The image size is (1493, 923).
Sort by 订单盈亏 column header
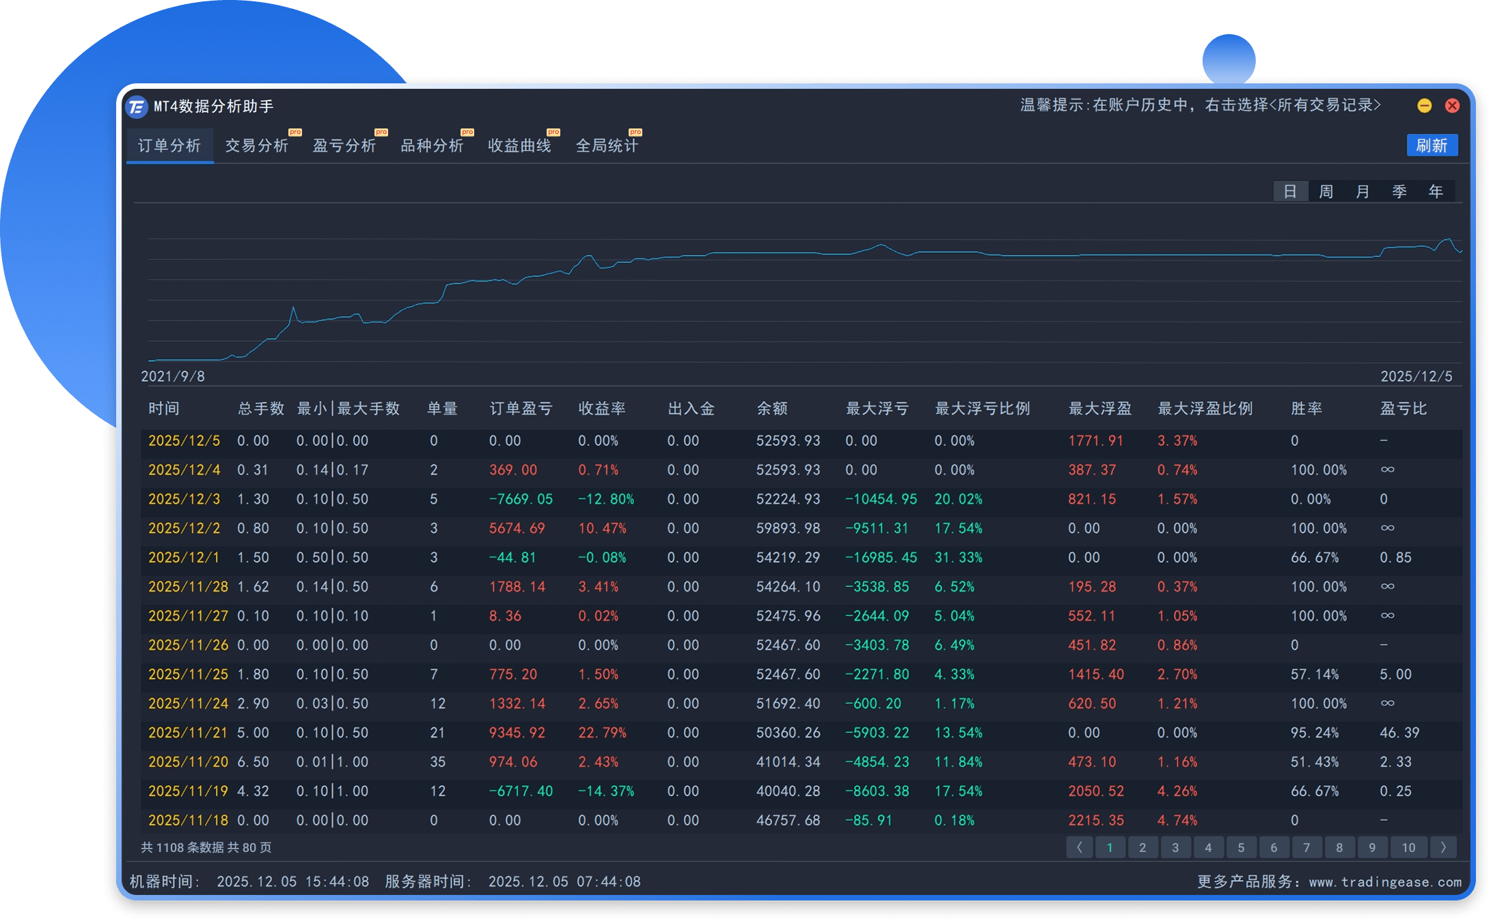point(521,409)
